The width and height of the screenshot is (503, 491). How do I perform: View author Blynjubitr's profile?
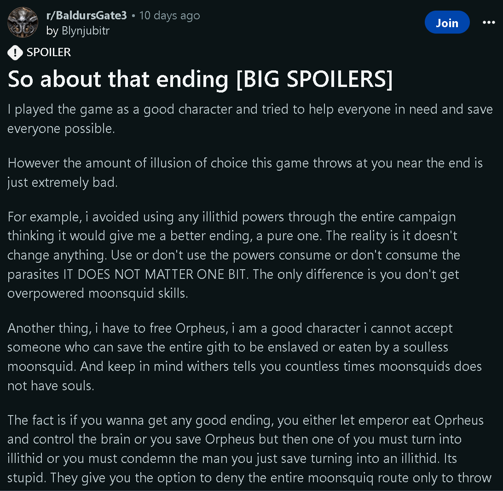coord(78,31)
